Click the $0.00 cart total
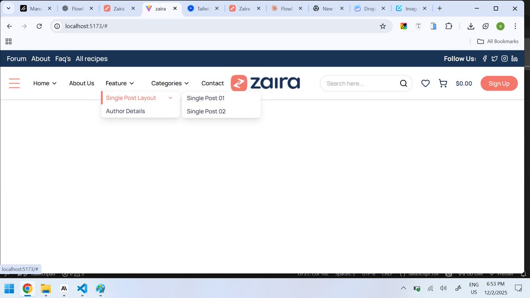Viewport: 530px width, 298px height. click(464, 83)
